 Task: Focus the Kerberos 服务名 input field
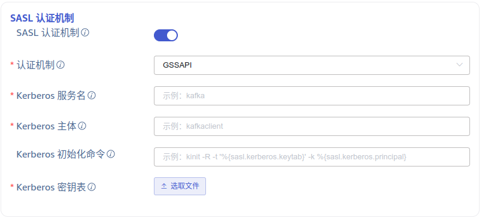coord(312,96)
